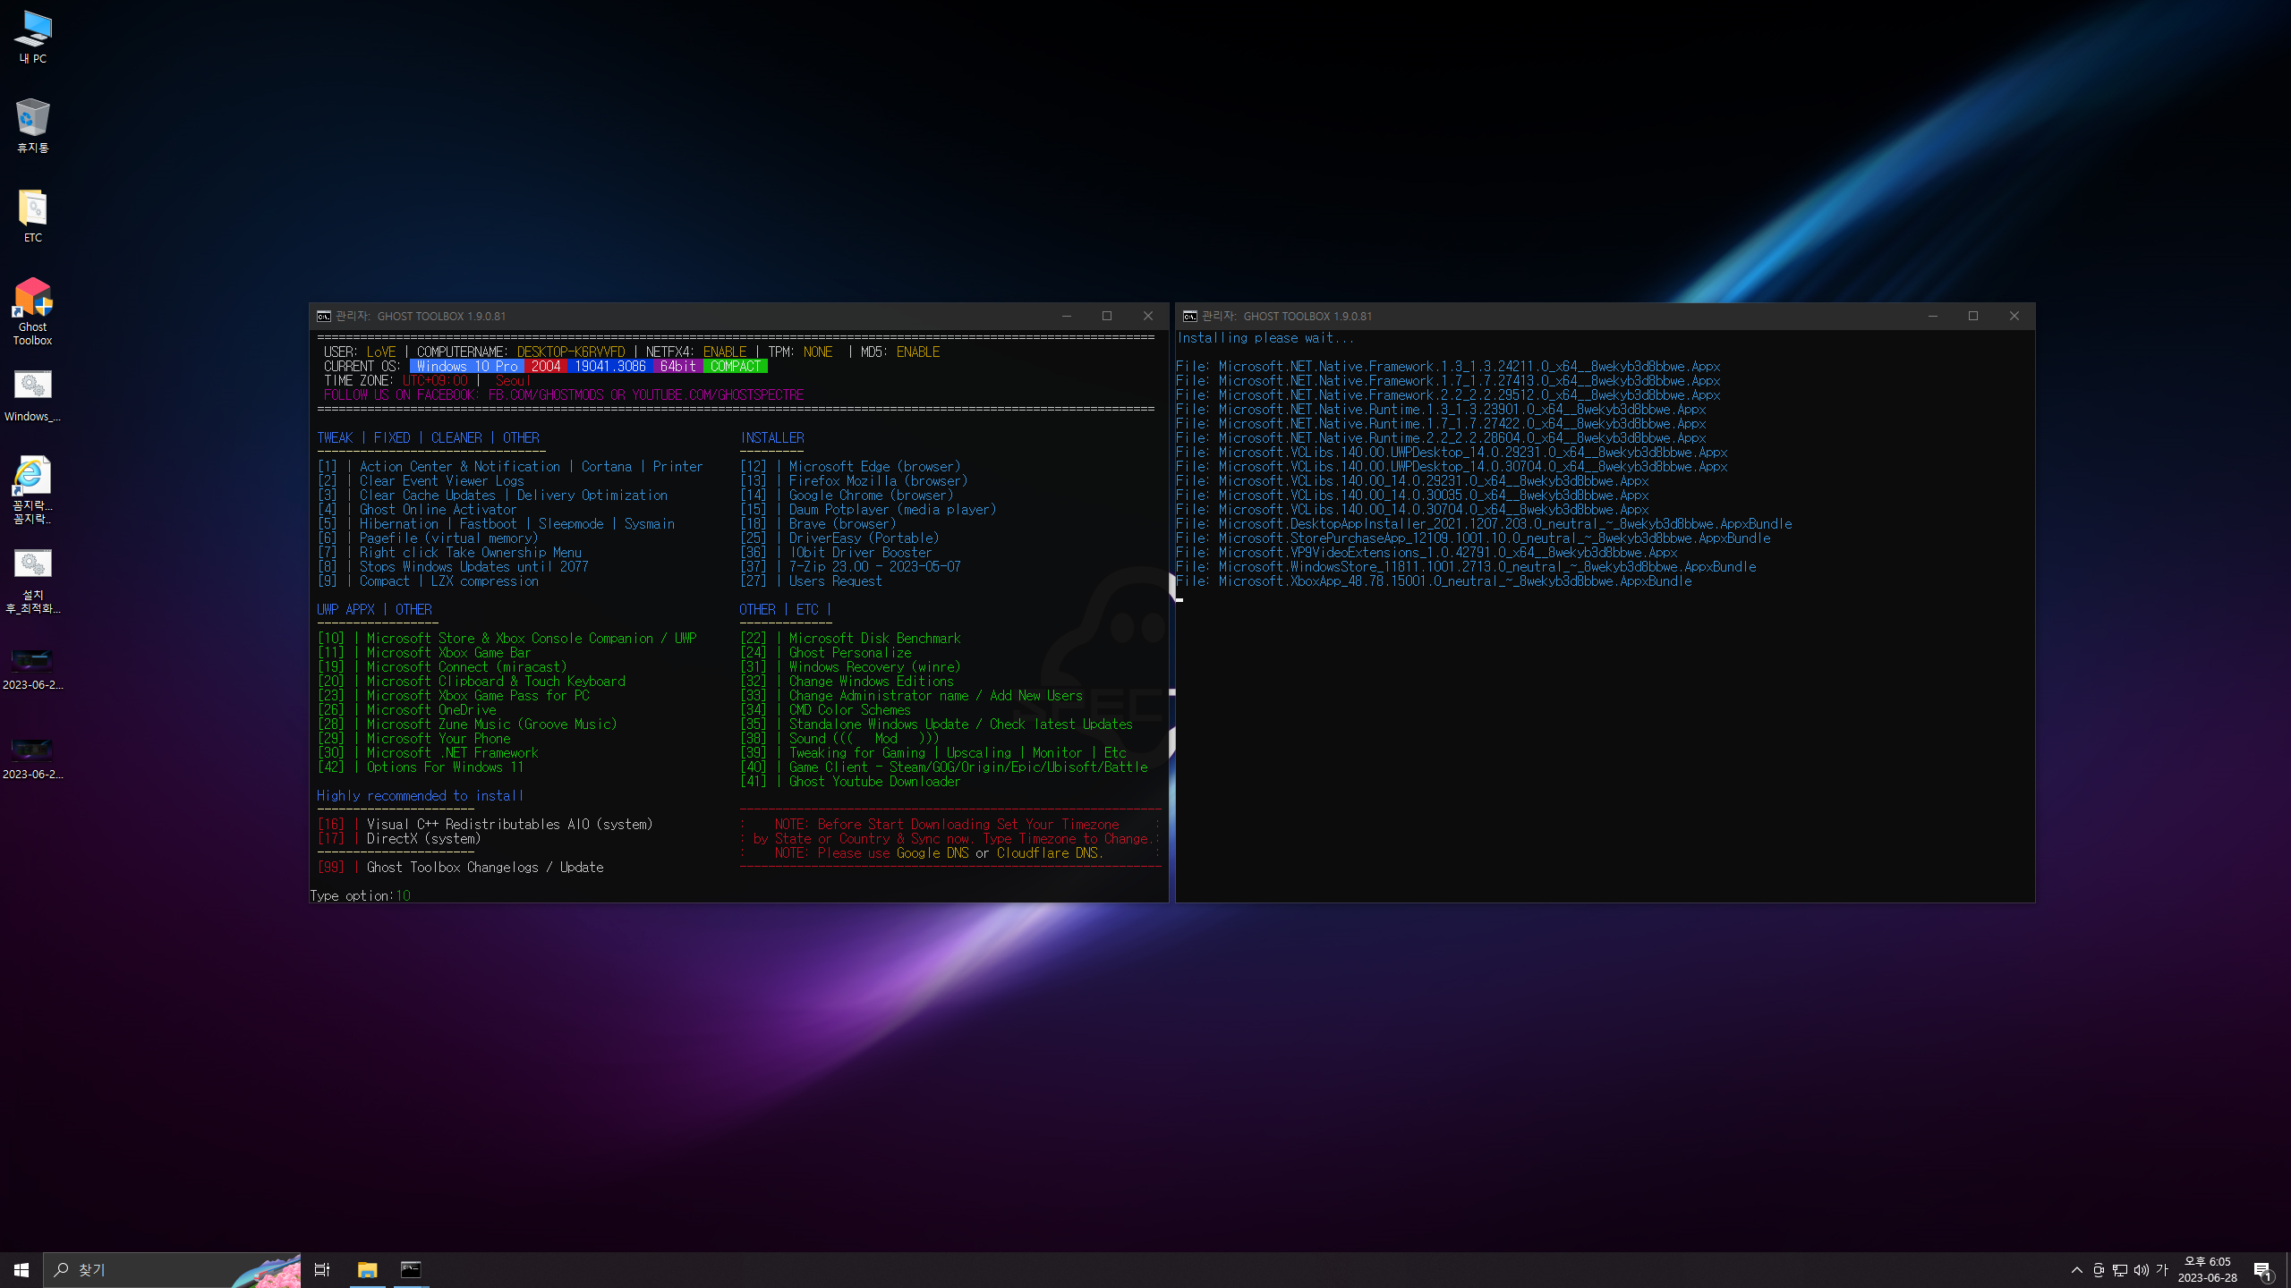This screenshot has width=2291, height=1288.
Task: Click the right console window system menu icon
Action: [x=1190, y=316]
